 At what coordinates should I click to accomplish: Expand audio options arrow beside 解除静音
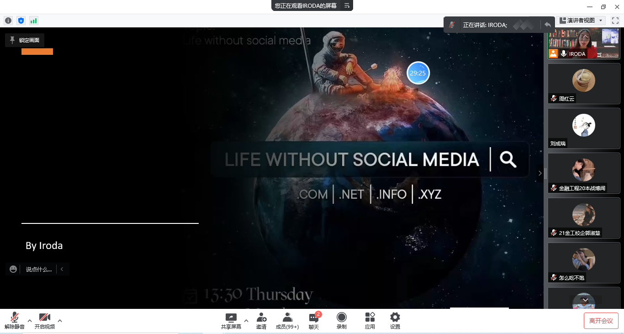tap(30, 321)
